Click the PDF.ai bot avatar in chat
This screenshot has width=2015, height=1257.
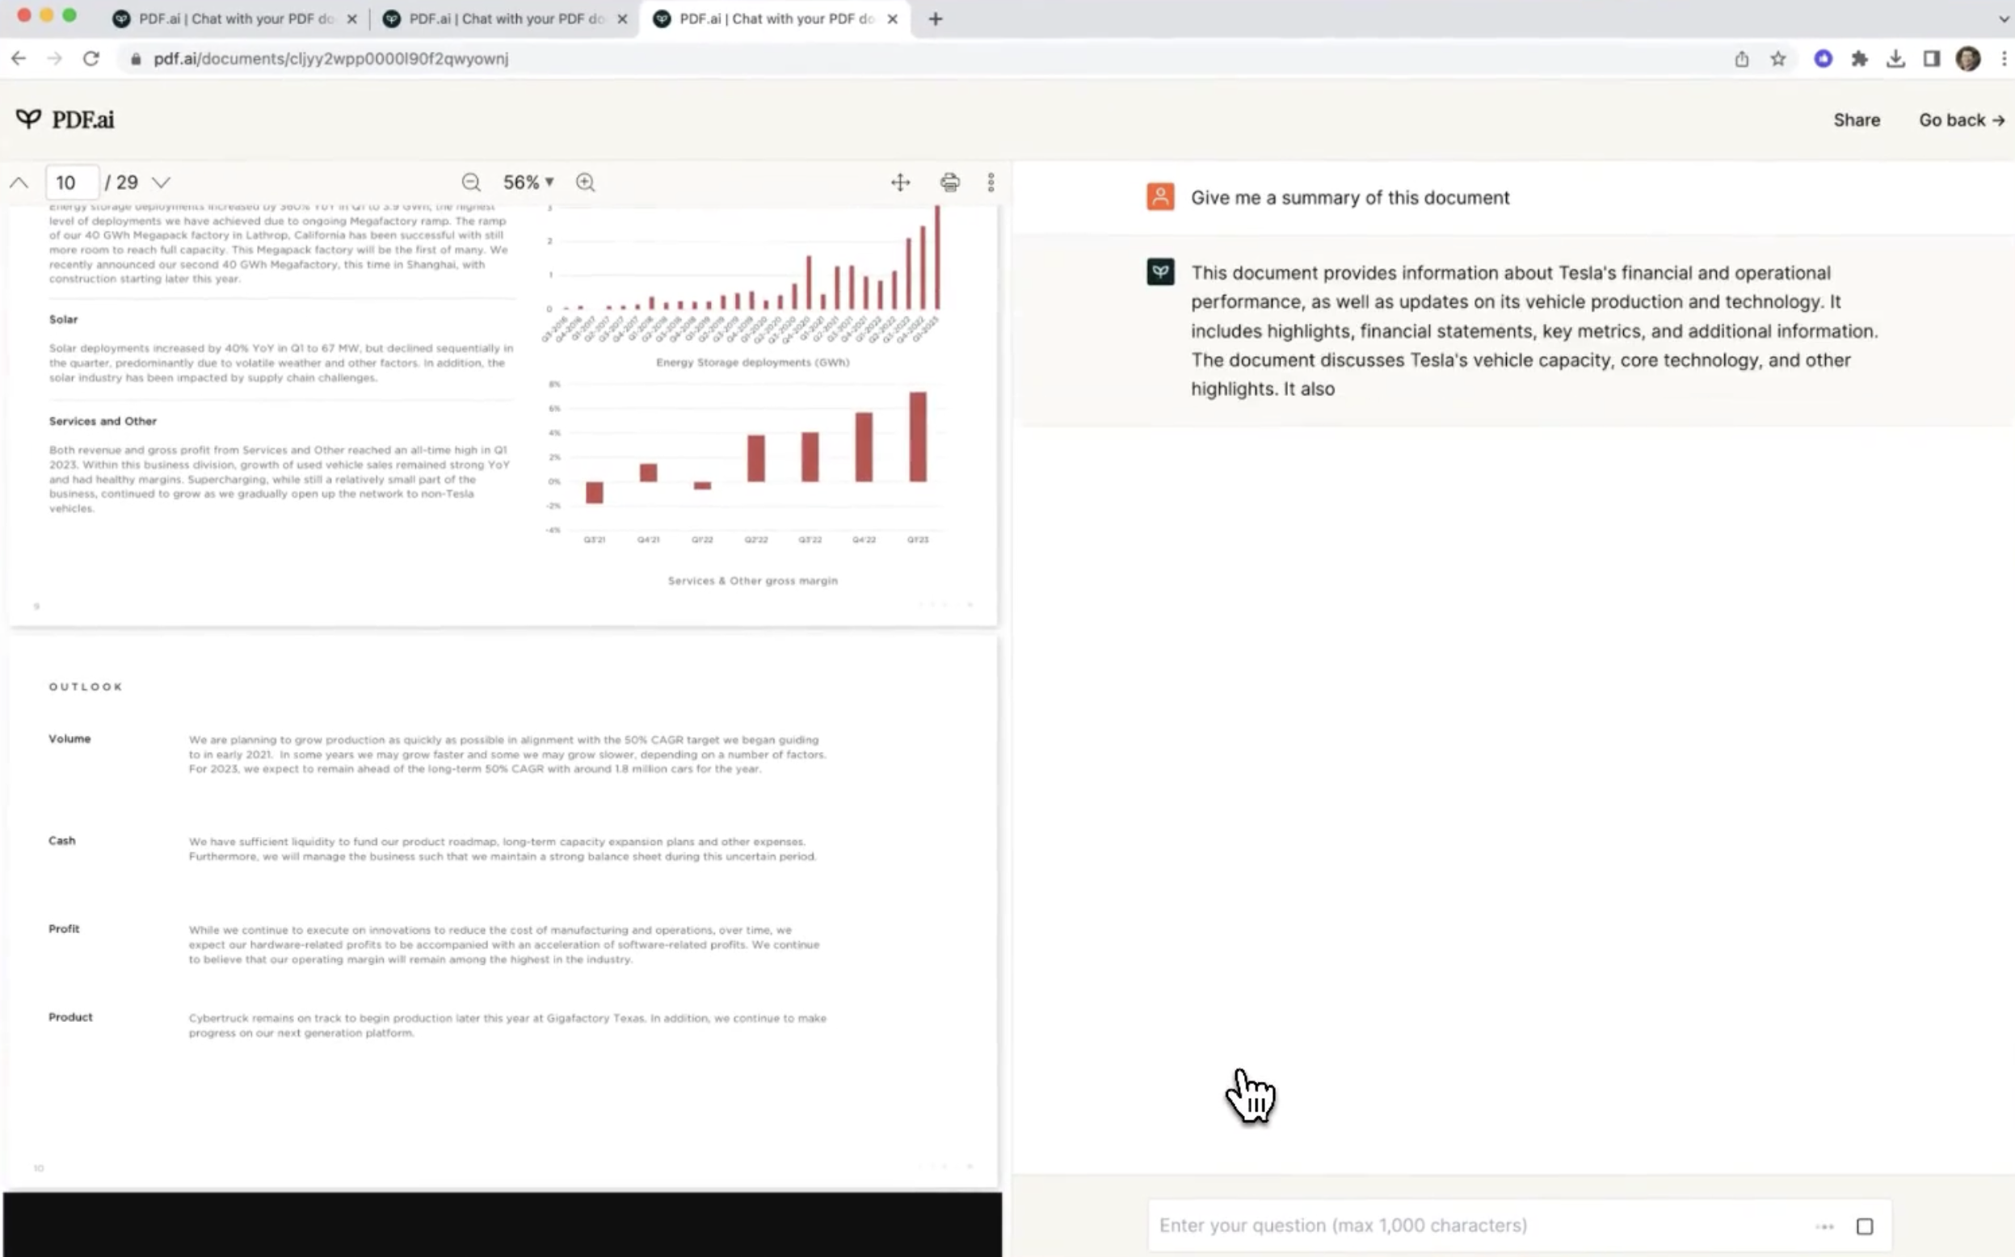click(1160, 271)
